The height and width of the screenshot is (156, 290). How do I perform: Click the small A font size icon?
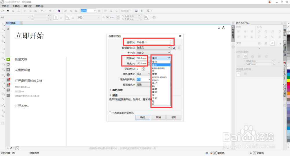click(219, 28)
